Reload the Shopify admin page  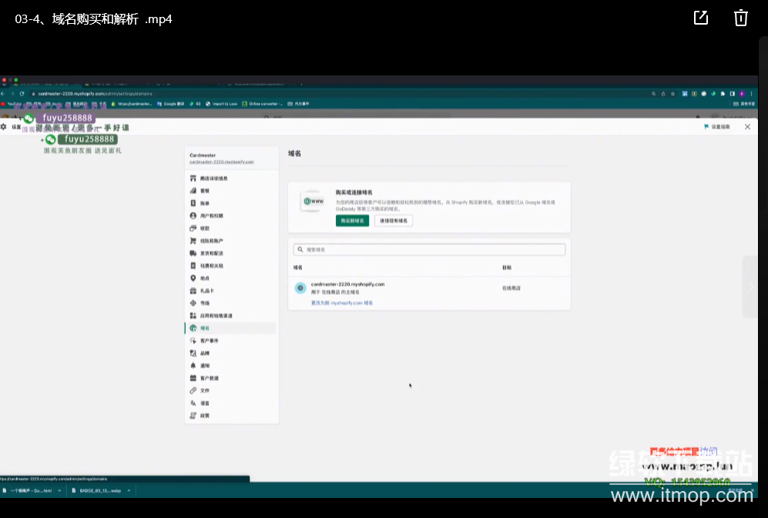[x=22, y=93]
